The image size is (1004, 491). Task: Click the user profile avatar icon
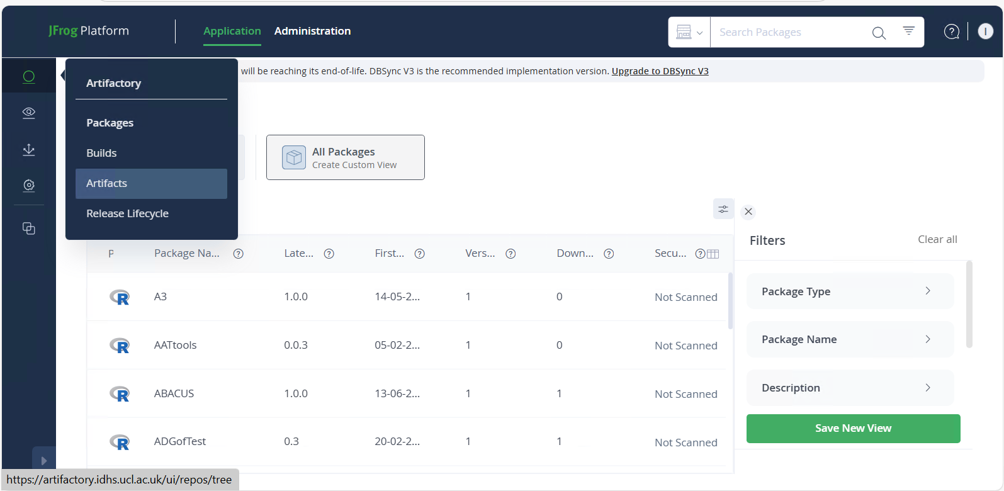click(985, 31)
